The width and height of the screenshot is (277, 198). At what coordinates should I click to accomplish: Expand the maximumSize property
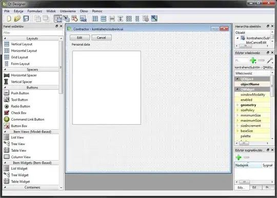click(238, 121)
